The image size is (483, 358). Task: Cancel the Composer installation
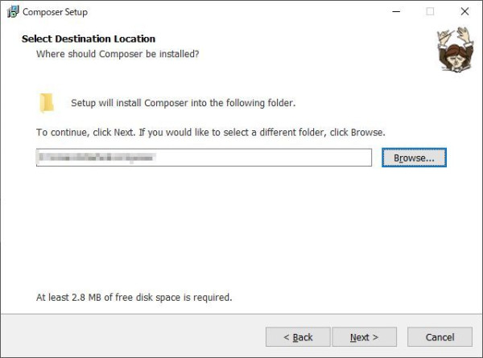click(x=440, y=337)
